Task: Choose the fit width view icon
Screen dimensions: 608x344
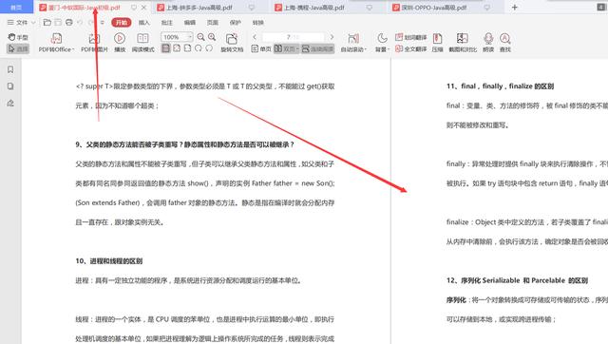Action: coord(188,48)
